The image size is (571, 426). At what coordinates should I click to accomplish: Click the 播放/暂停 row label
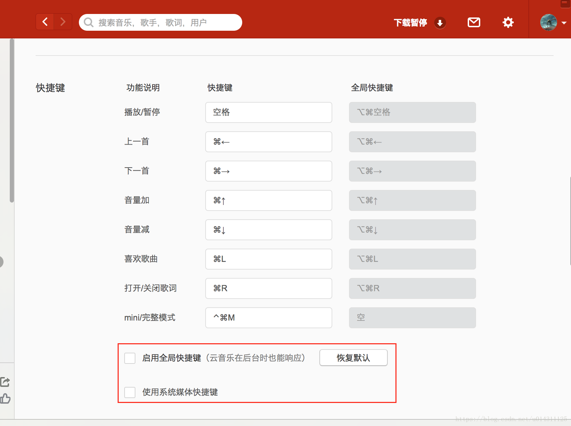(142, 112)
